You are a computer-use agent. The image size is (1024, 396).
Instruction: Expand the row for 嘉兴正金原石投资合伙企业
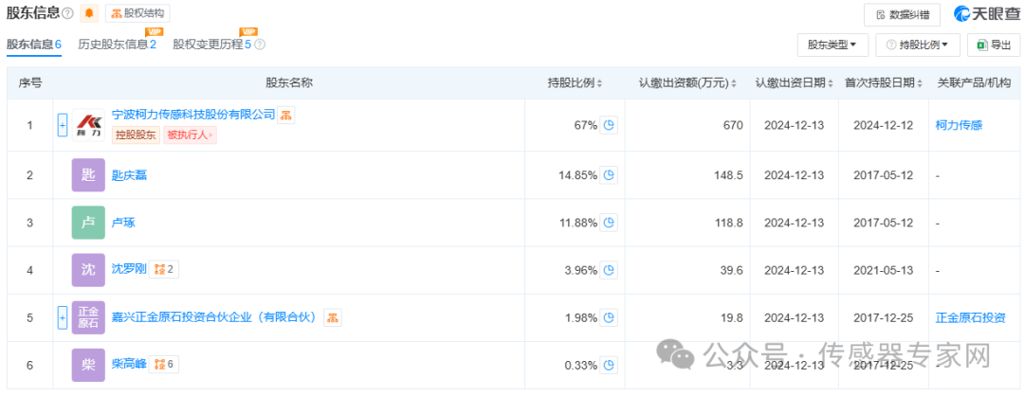coord(63,318)
